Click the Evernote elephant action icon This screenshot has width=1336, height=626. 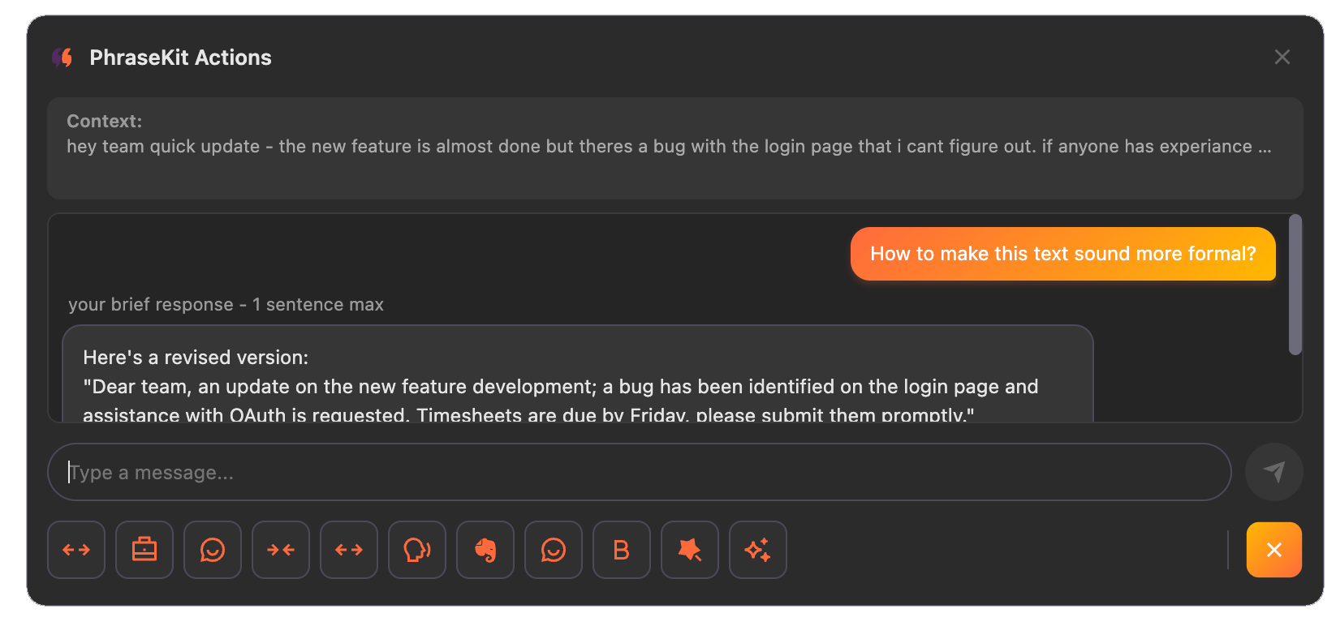[485, 550]
